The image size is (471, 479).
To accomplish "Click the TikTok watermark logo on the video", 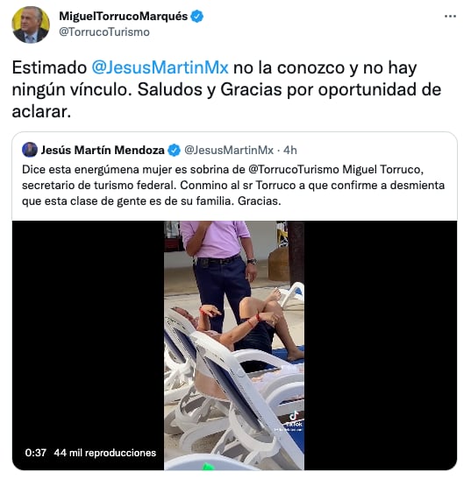I will [x=294, y=420].
